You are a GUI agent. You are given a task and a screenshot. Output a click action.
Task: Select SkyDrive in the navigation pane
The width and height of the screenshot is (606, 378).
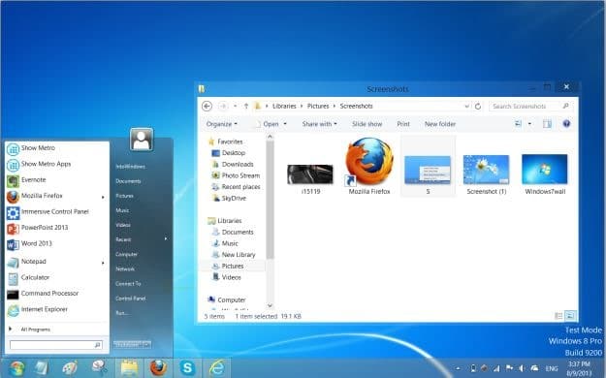tap(233, 199)
